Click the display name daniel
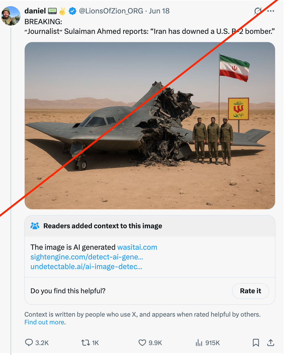The height and width of the screenshot is (355, 289). tap(35, 11)
